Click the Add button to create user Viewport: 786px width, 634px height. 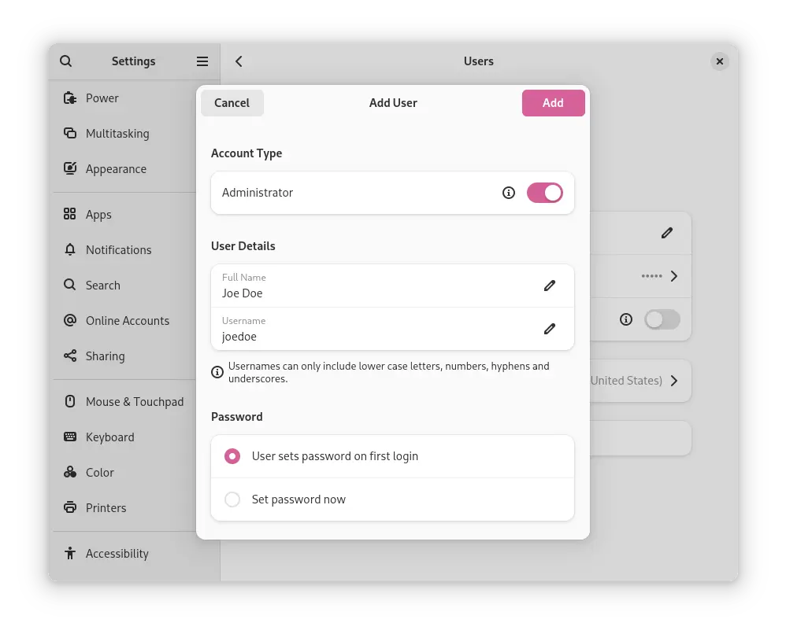pos(553,103)
